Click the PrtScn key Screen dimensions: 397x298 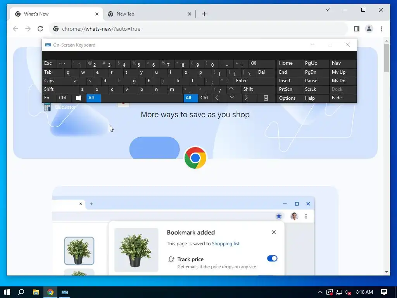pyautogui.click(x=290, y=89)
